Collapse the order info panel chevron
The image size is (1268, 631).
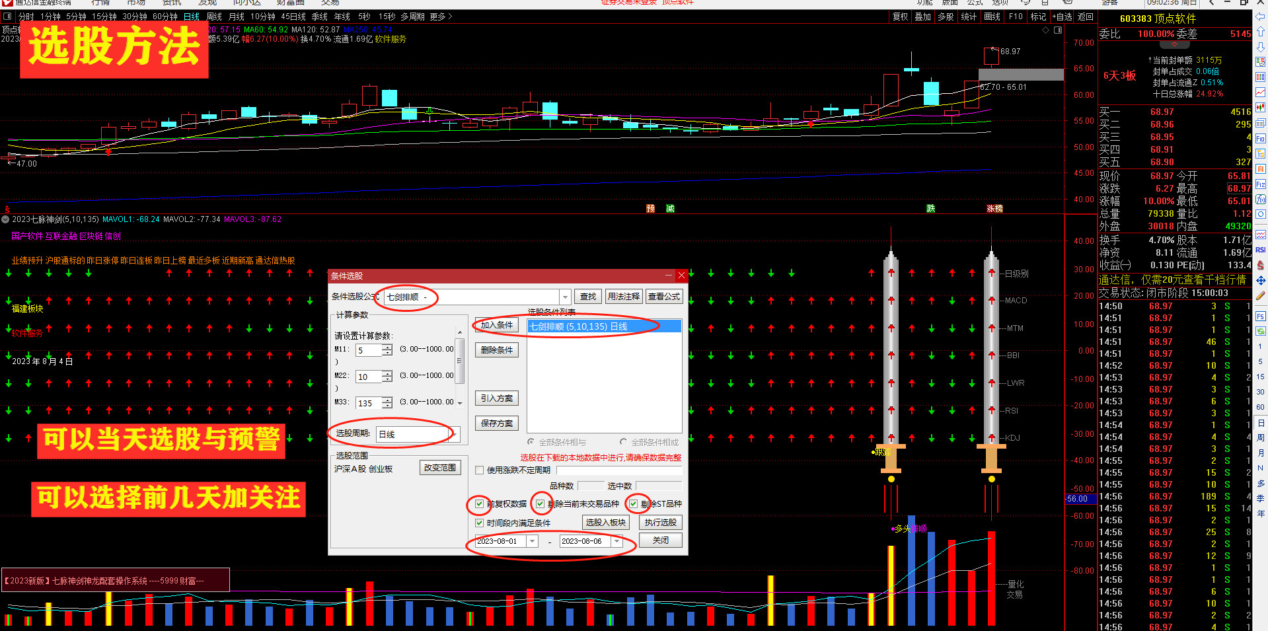1174,45
